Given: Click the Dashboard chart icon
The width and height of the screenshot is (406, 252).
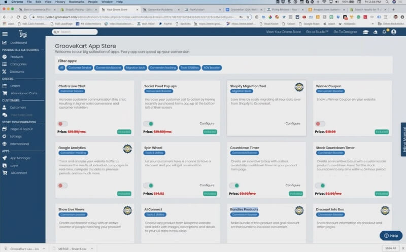Looking at the screenshot, I should (5, 43).
